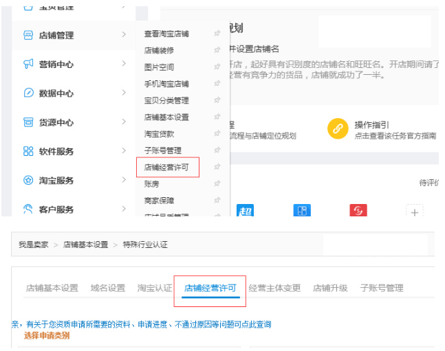Open 账房 submenu item
The height and width of the screenshot is (351, 445).
[151, 184]
